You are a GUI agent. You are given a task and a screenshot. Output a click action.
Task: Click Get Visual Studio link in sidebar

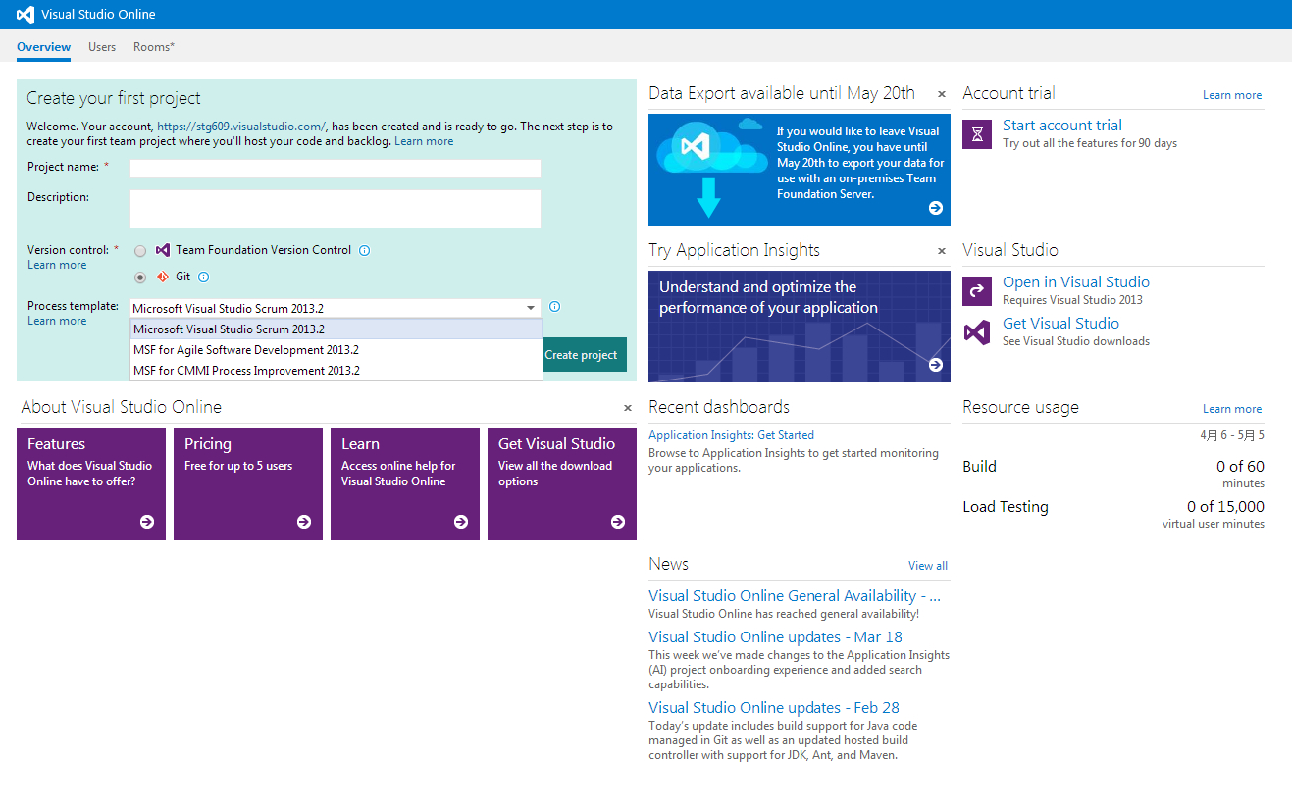(x=1060, y=324)
